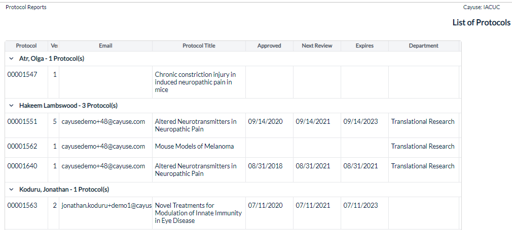This screenshot has height=230, width=512.
Task: Select protocol number 00001562
Action: point(22,146)
